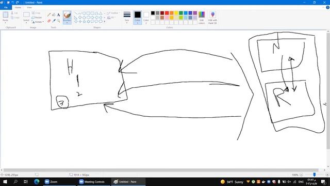Screen dimensions: 330x186
Task: Select Color 2 background box
Action: pos(146,17)
